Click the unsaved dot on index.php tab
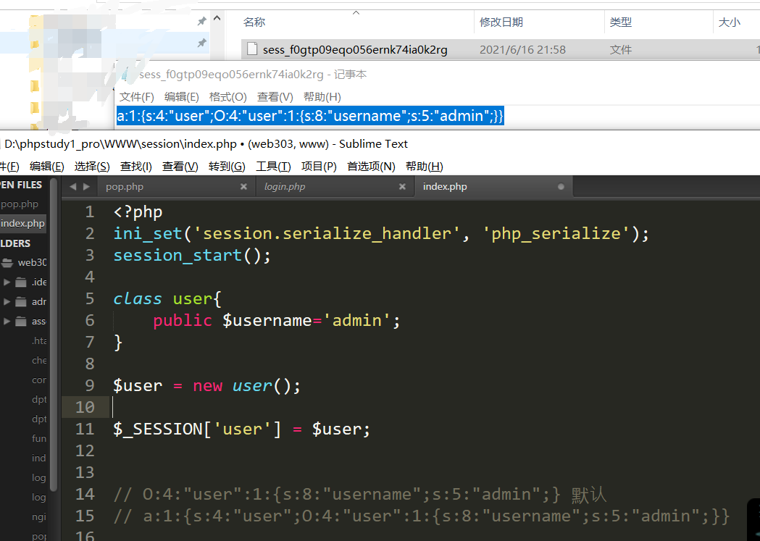Screen dimensions: 760x541 pyautogui.click(x=561, y=186)
